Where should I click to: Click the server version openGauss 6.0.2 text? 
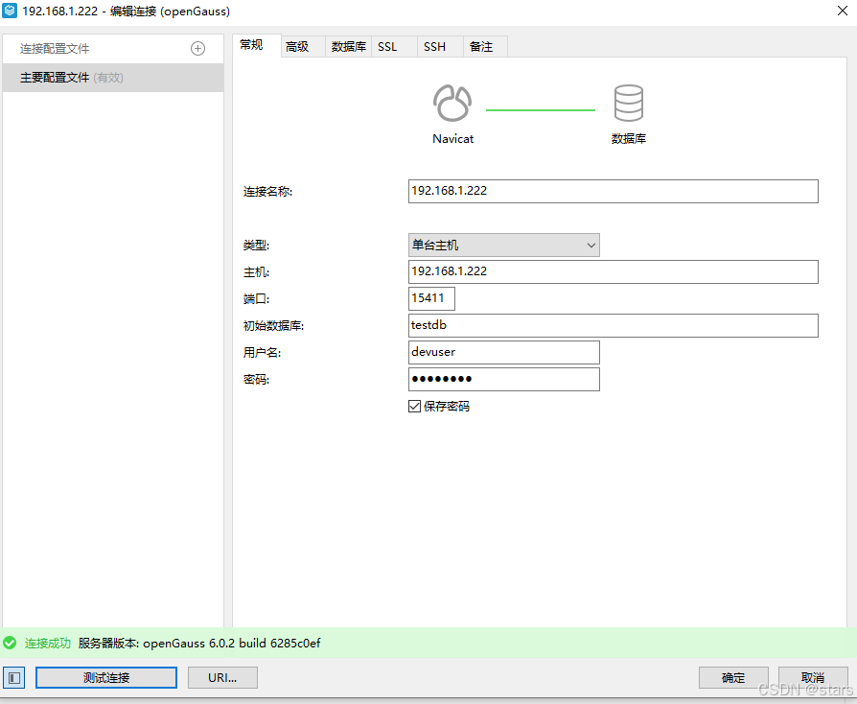pos(199,643)
